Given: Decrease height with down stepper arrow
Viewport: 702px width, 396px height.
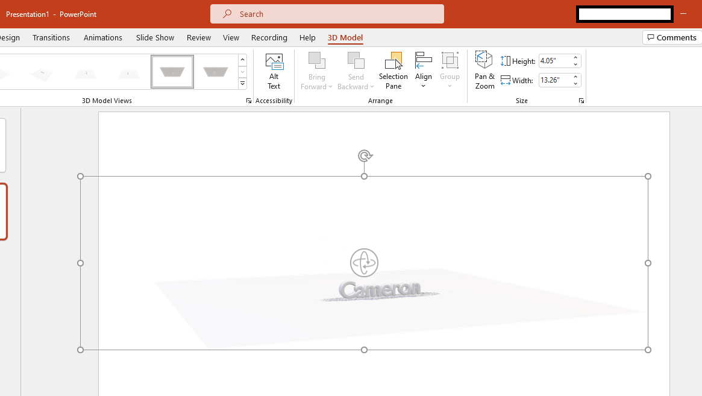Looking at the screenshot, I should click(x=575, y=64).
